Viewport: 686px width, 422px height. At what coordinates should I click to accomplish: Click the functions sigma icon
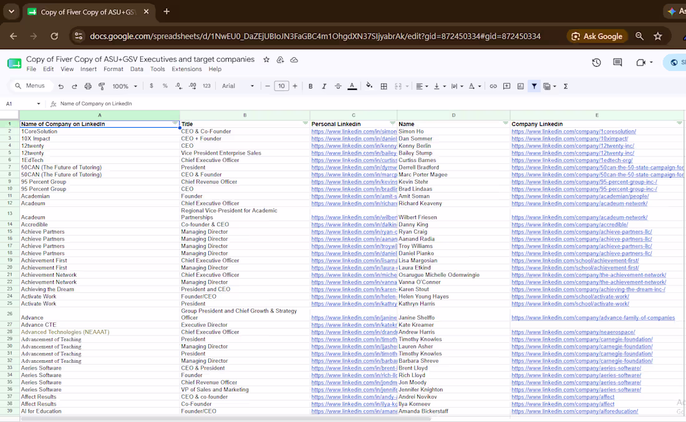click(565, 86)
